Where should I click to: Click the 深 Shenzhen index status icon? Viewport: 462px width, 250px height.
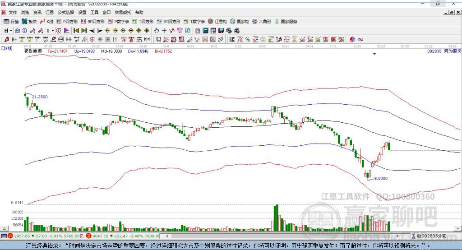[x=89, y=236]
